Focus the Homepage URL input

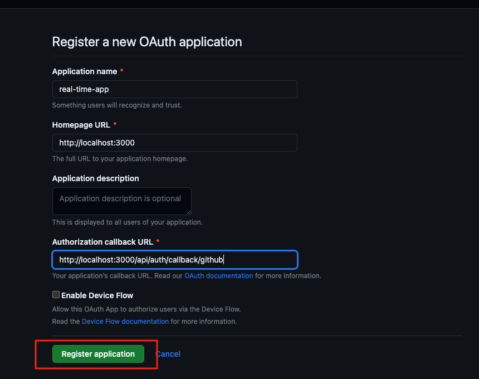[174, 143]
